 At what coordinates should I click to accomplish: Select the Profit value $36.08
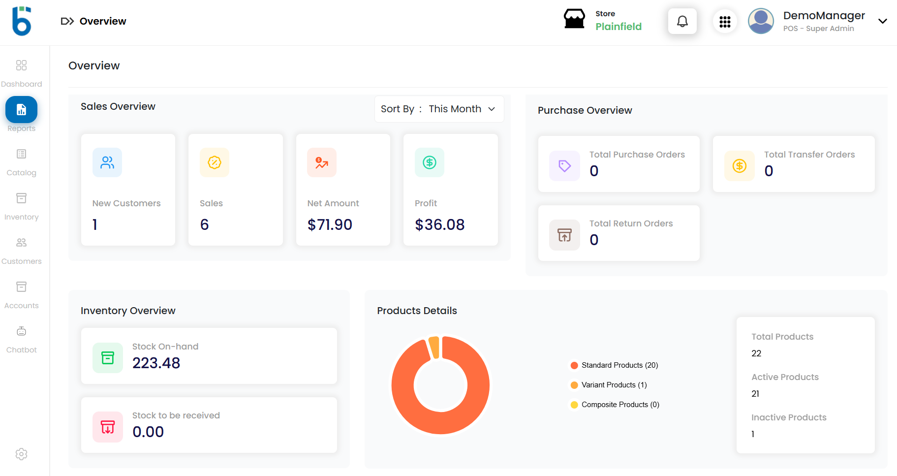pyautogui.click(x=439, y=224)
